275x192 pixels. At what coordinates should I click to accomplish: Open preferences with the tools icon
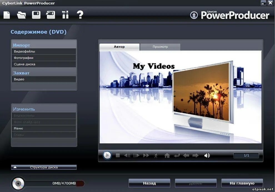pyautogui.click(x=65, y=15)
